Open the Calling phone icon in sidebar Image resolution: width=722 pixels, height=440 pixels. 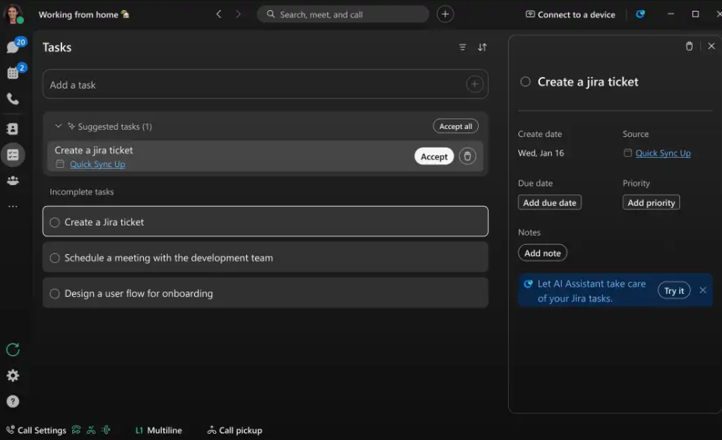(x=13, y=99)
